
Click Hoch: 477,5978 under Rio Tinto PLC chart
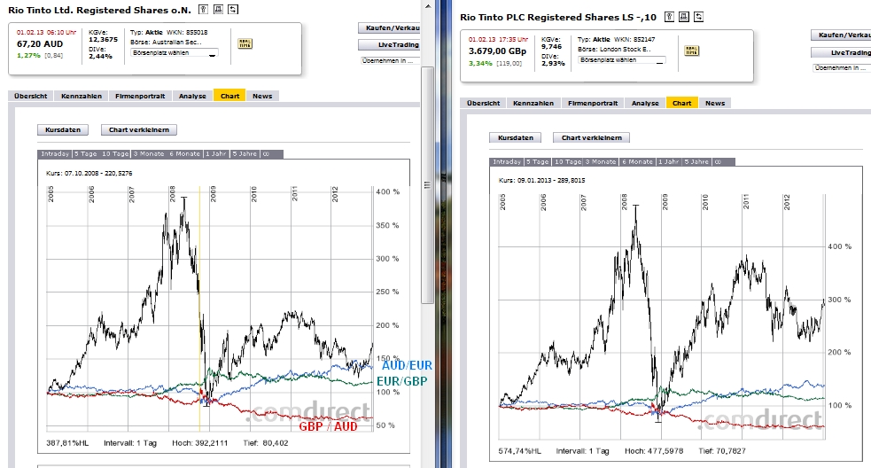pyautogui.click(x=654, y=451)
